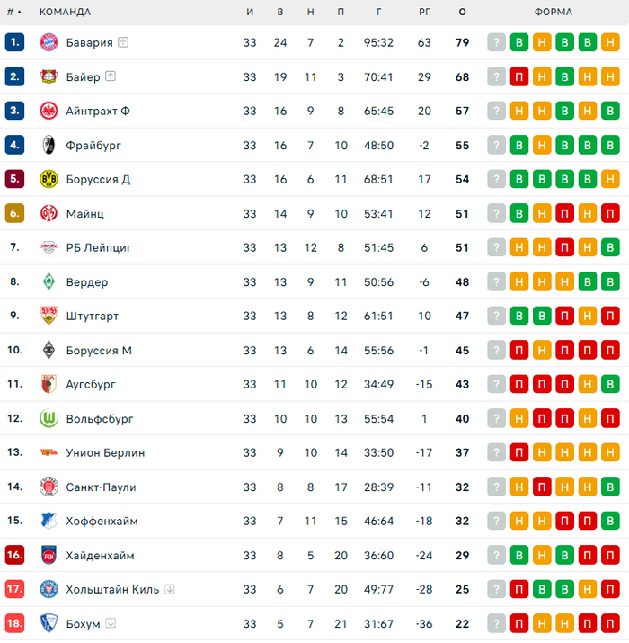The image size is (629, 643).
Task: Open Фрайбург team link
Action: (x=93, y=145)
